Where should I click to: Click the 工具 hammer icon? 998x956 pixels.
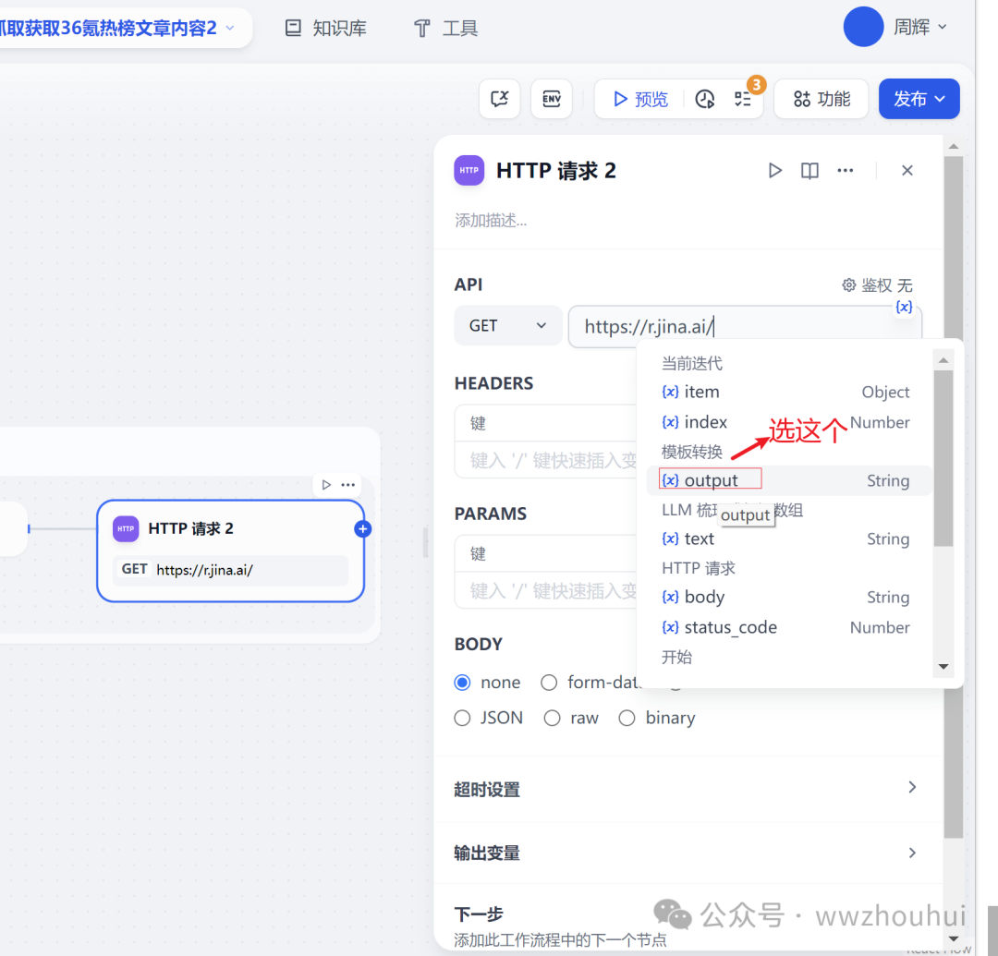[x=422, y=29]
